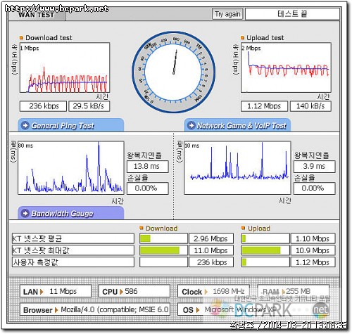Click the 사용자 측정값 row label

click(73, 262)
